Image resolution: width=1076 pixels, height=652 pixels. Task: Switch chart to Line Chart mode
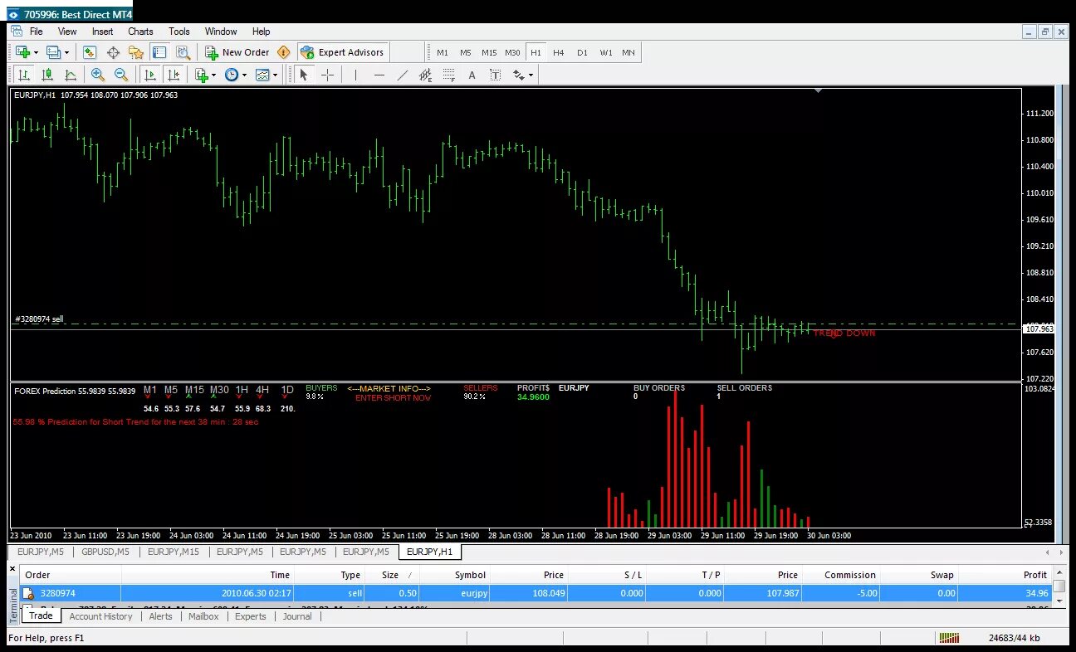tap(71, 75)
